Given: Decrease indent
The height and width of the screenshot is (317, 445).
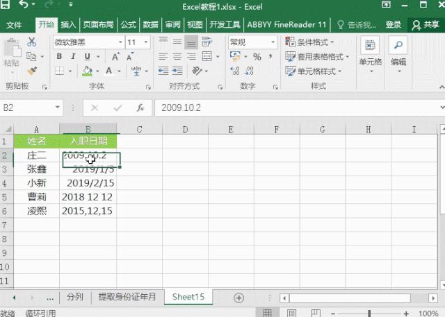Looking at the screenshot, I should click(x=163, y=71).
